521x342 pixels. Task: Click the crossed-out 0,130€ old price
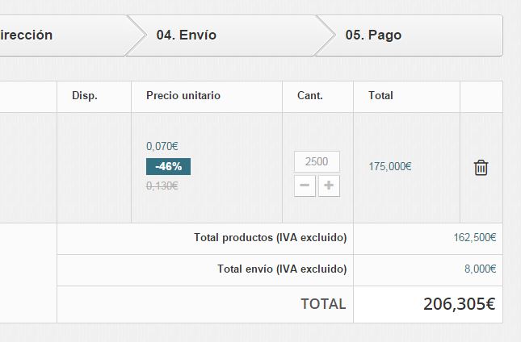pos(162,186)
